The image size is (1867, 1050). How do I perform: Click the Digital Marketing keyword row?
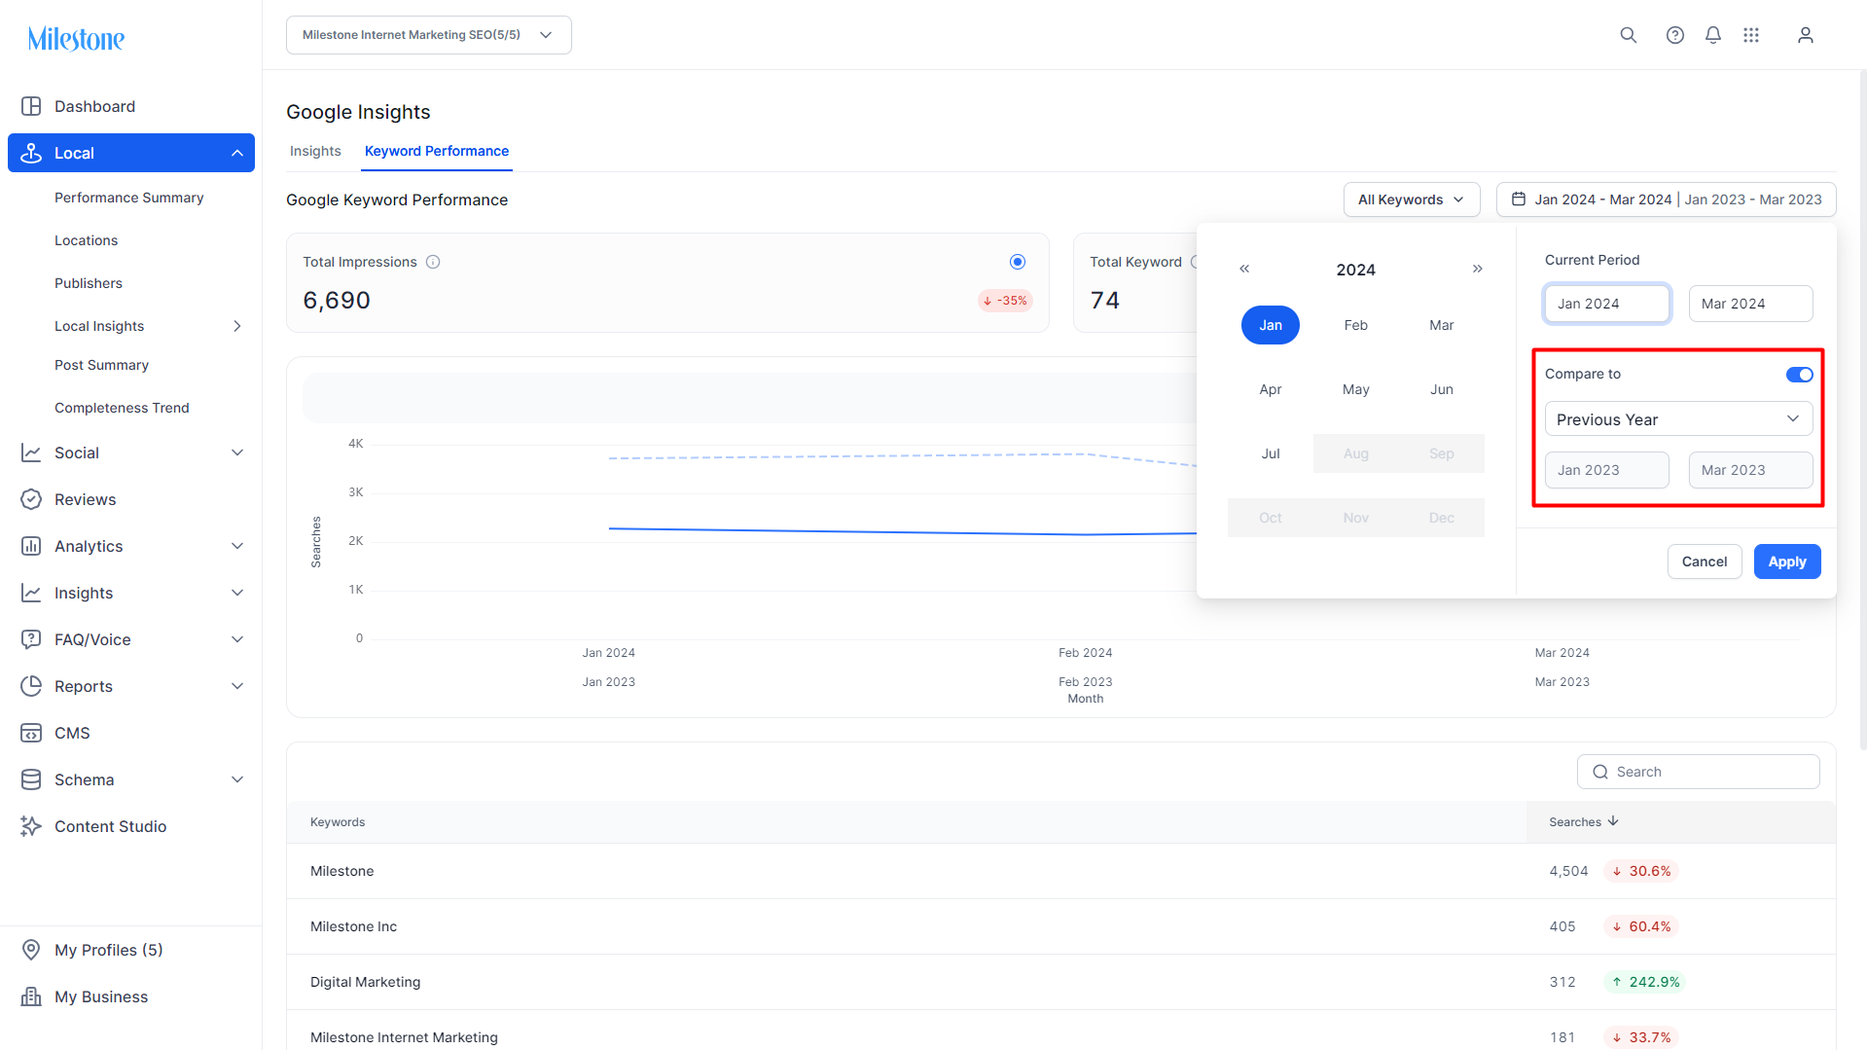tap(1061, 982)
